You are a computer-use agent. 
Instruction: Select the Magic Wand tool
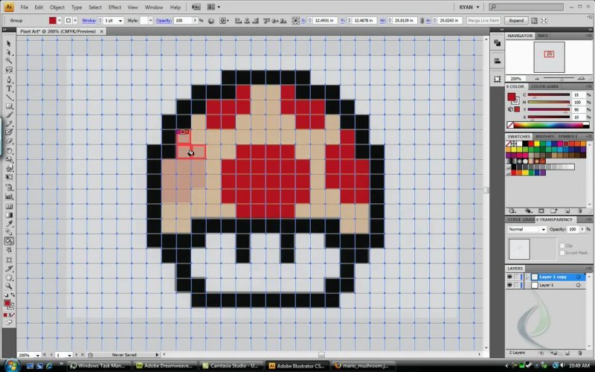pos(9,61)
